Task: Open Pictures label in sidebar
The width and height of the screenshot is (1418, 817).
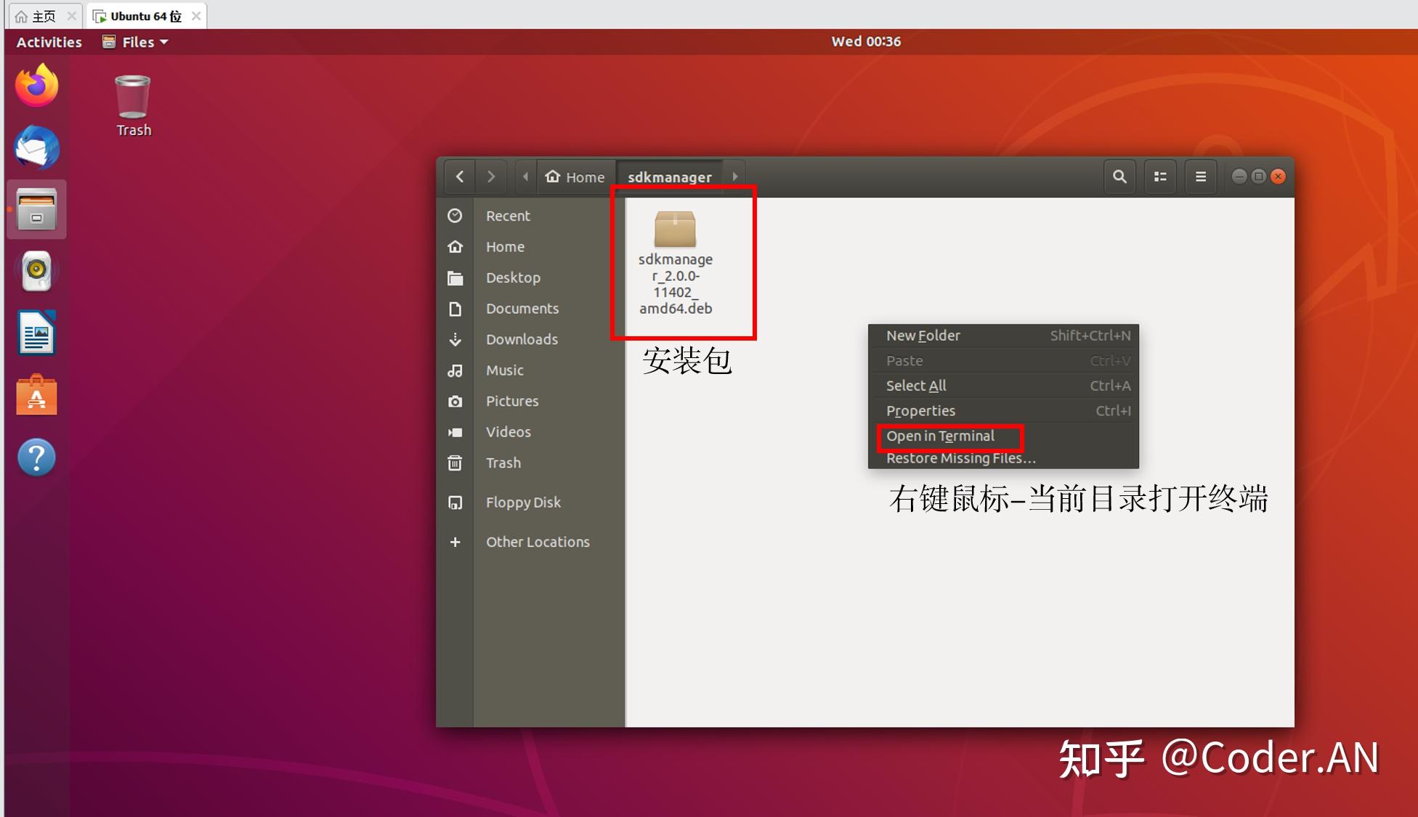Action: 512,401
